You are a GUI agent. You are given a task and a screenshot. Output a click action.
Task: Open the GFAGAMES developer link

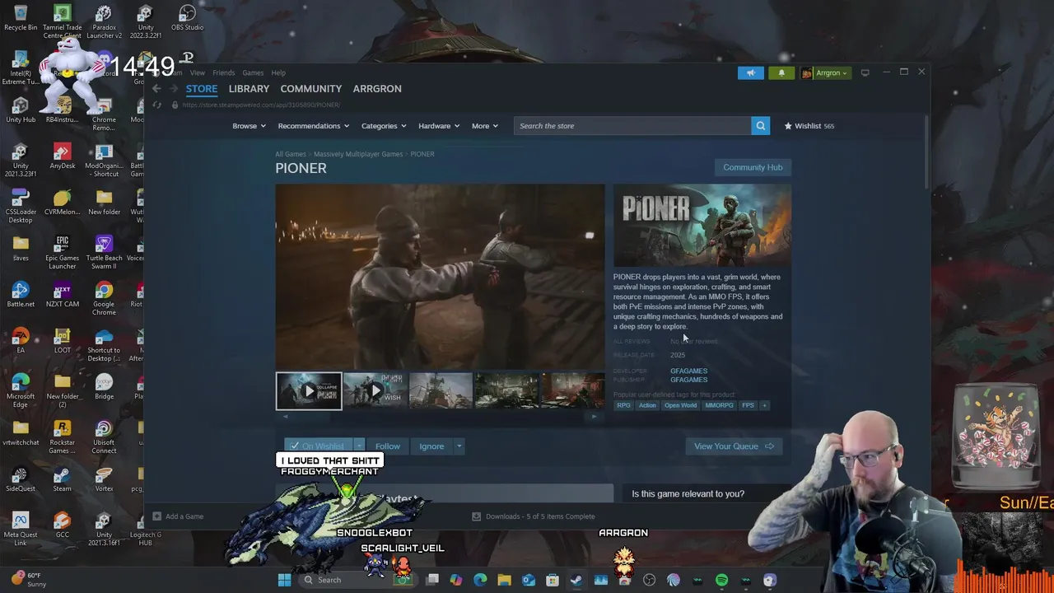[x=688, y=371]
